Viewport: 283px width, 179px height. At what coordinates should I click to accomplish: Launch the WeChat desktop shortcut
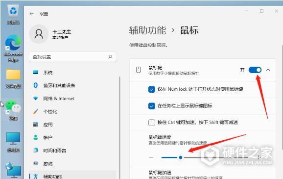coord(13,110)
